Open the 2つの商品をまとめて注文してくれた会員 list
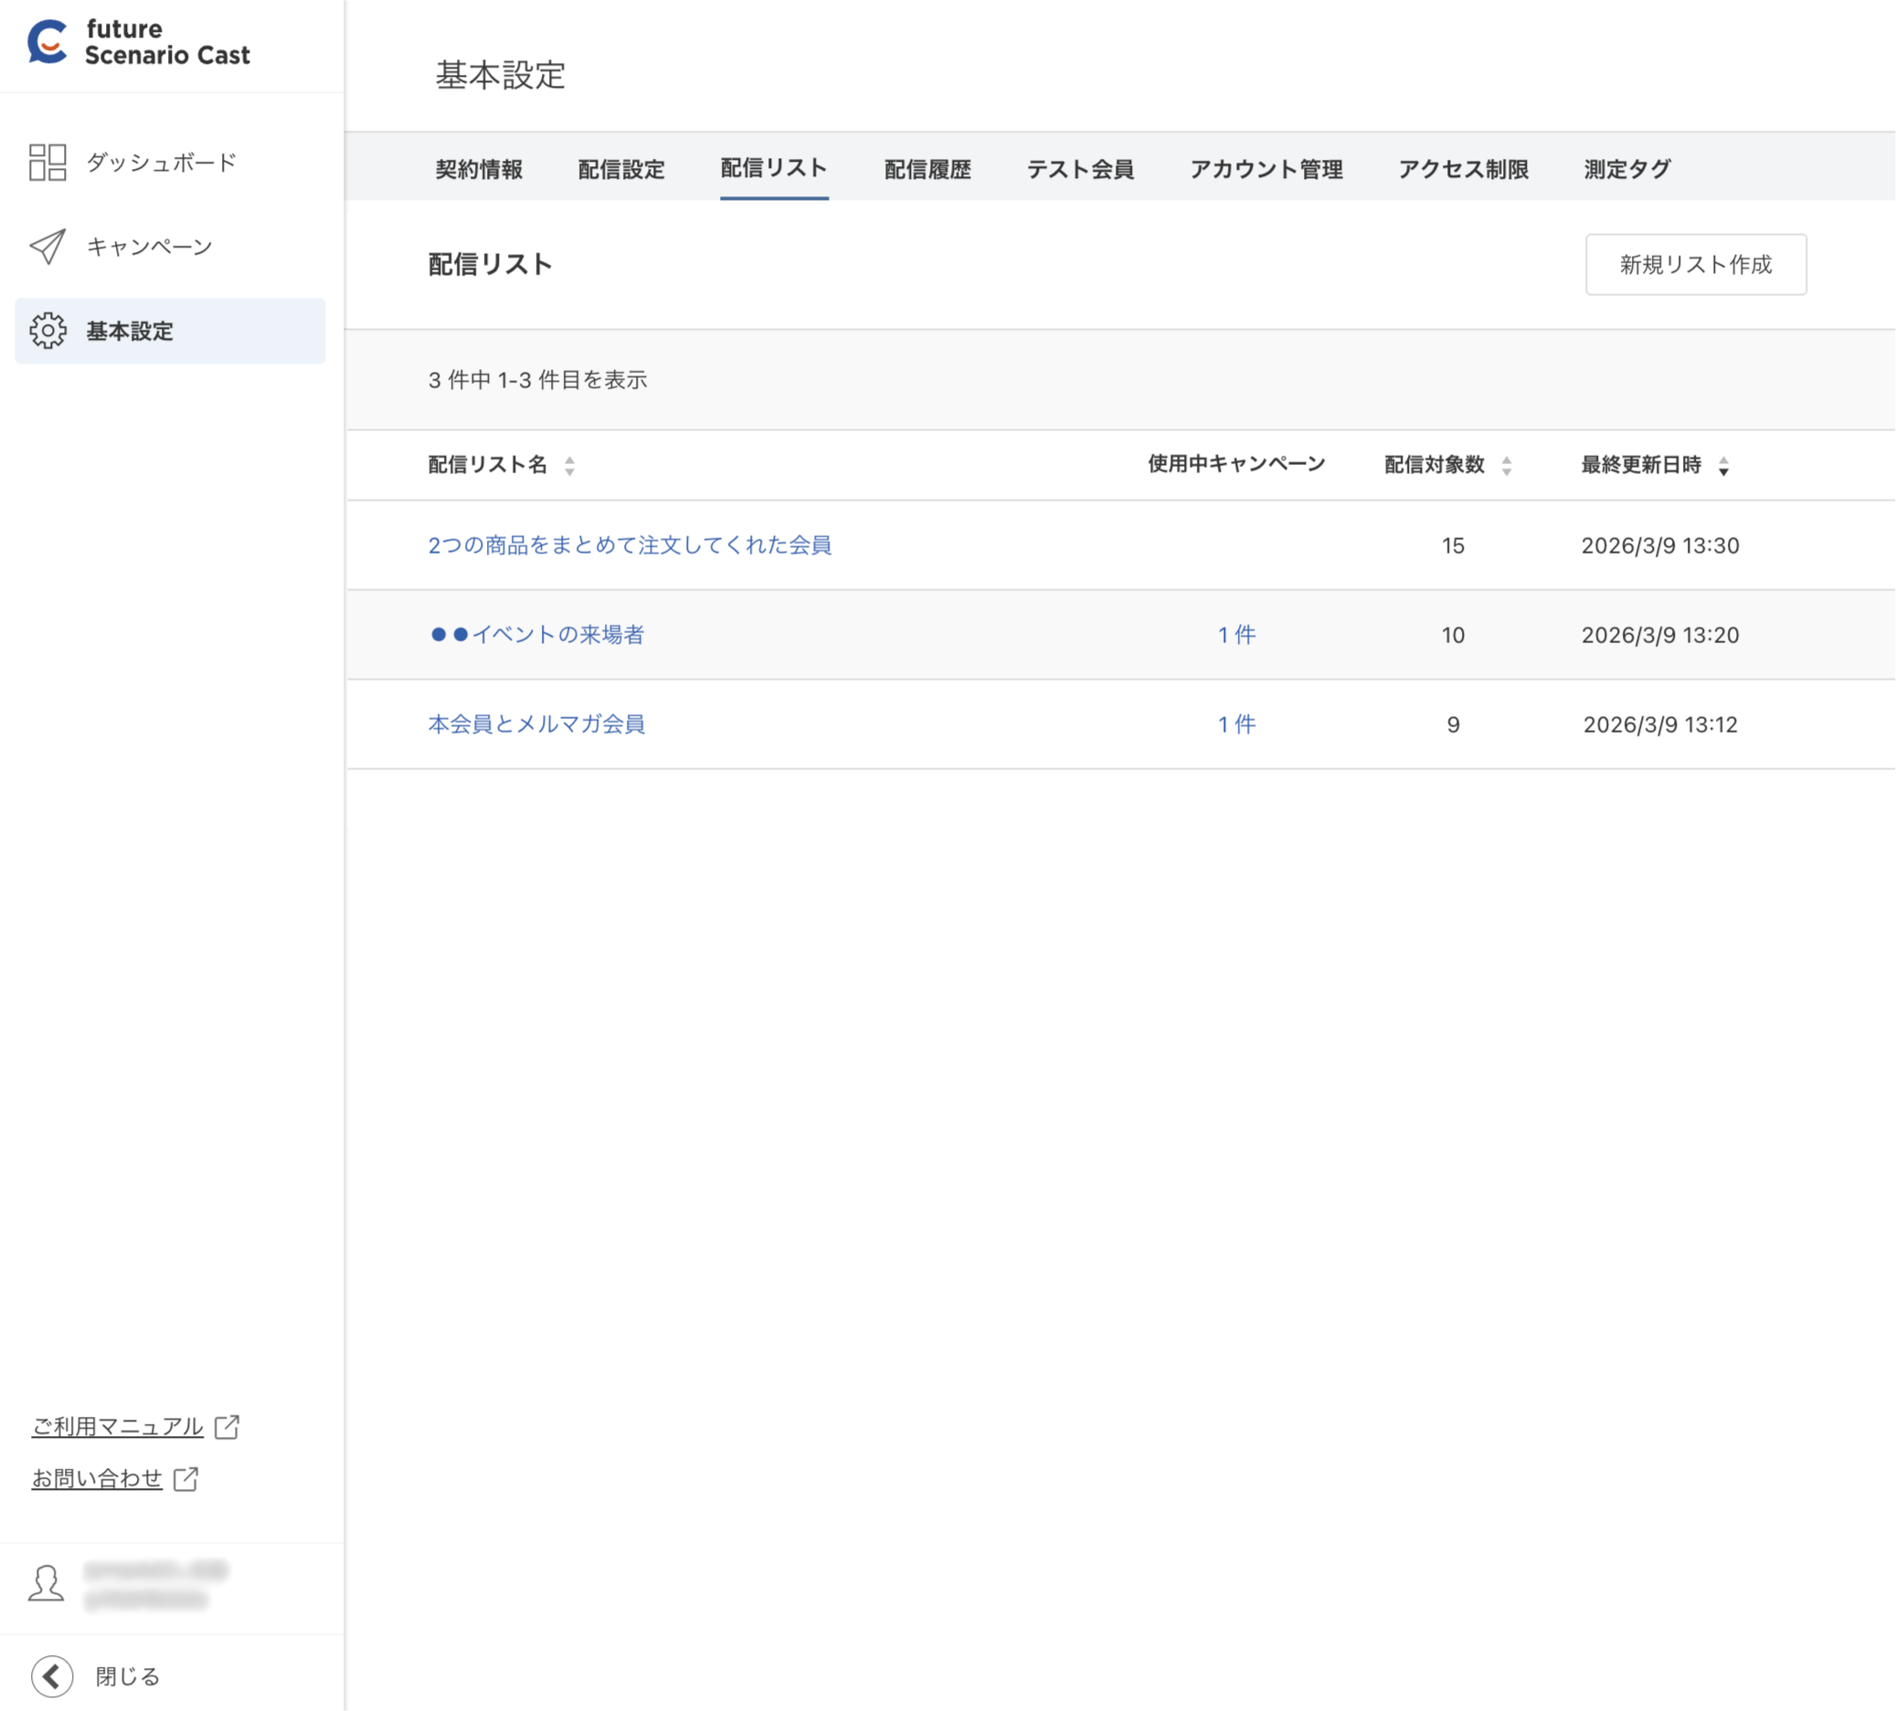Screen dimensions: 1896x1711 click(x=630, y=545)
